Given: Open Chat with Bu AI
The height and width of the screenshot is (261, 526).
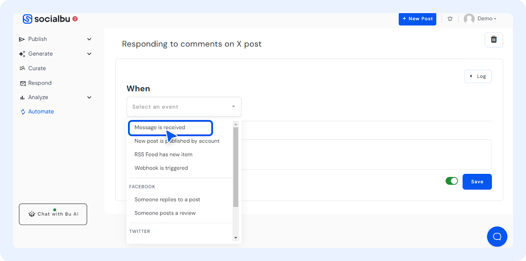Looking at the screenshot, I should pyautogui.click(x=53, y=214).
